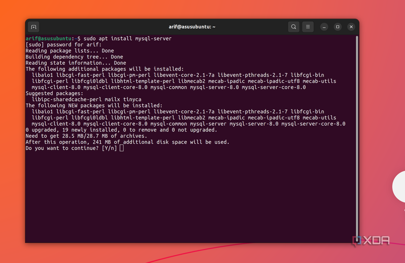Click 'The following additional packages will be installed:'
Viewport: 405px width, 263px height.
(x=105, y=69)
